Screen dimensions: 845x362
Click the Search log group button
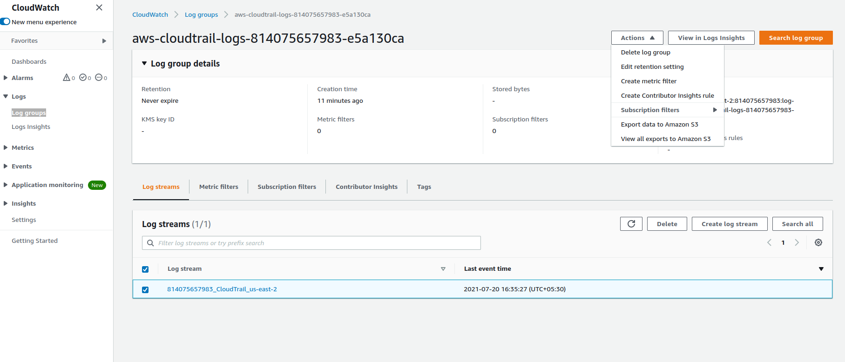coord(796,38)
